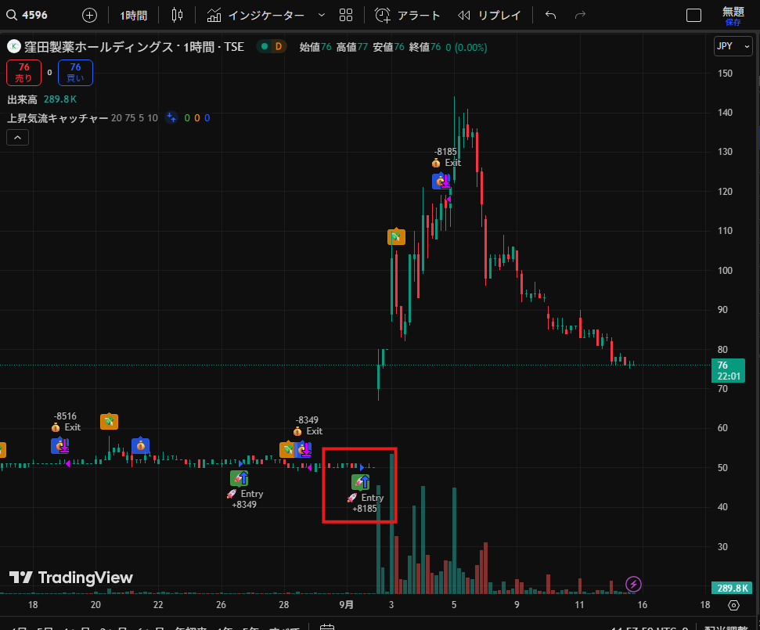The width and height of the screenshot is (760, 630).
Task: Click the order quantity 0 between 売り and 買い
Action: [49, 73]
